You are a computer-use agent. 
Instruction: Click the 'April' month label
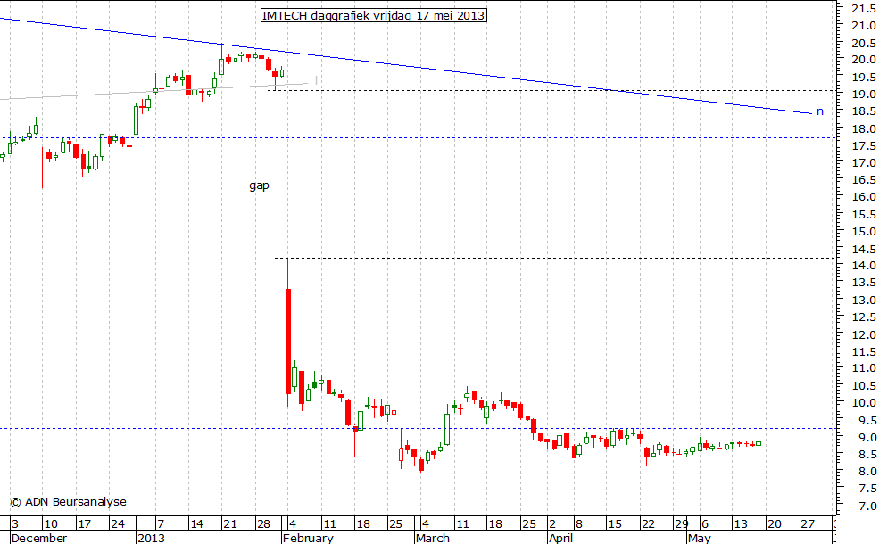point(560,538)
